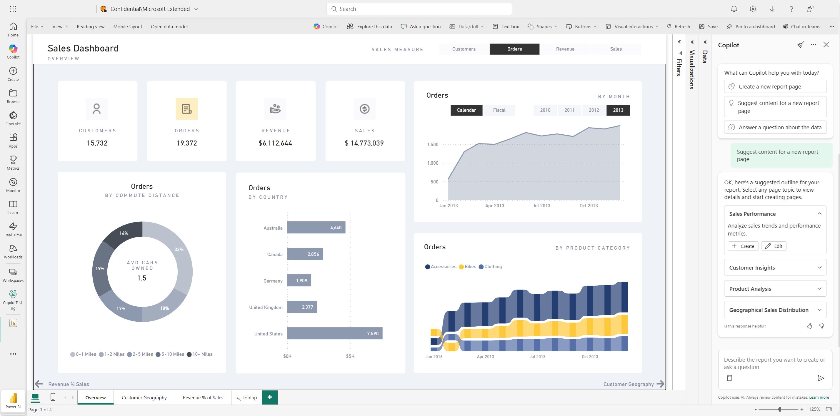Switch to Customer Geography page tab

point(144,397)
